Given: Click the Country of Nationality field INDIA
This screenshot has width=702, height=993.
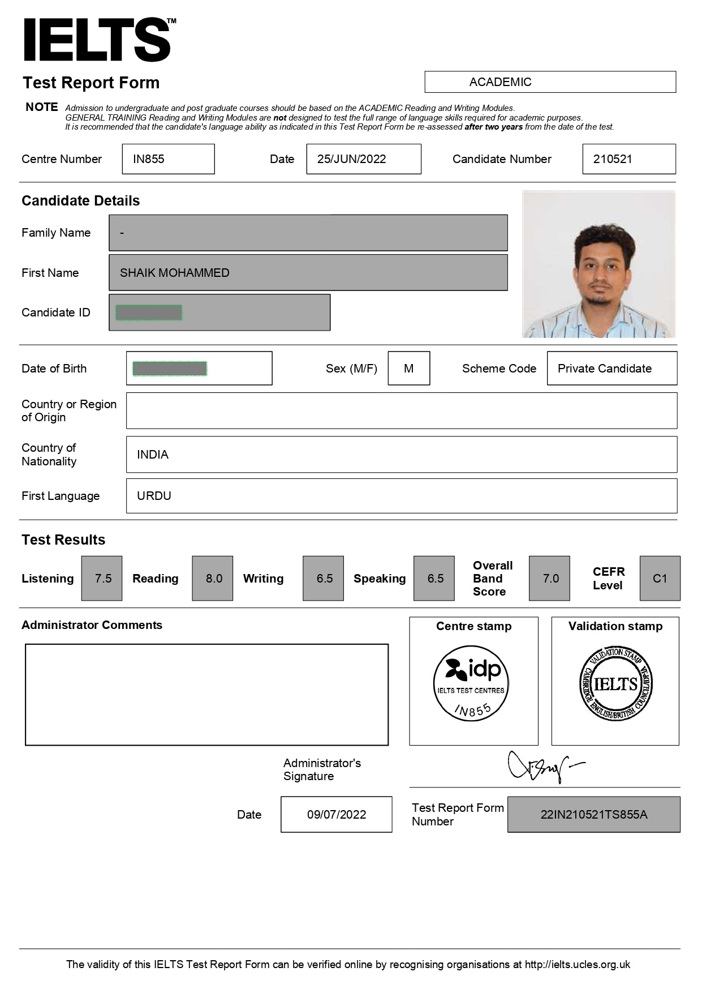Looking at the screenshot, I should tap(401, 455).
